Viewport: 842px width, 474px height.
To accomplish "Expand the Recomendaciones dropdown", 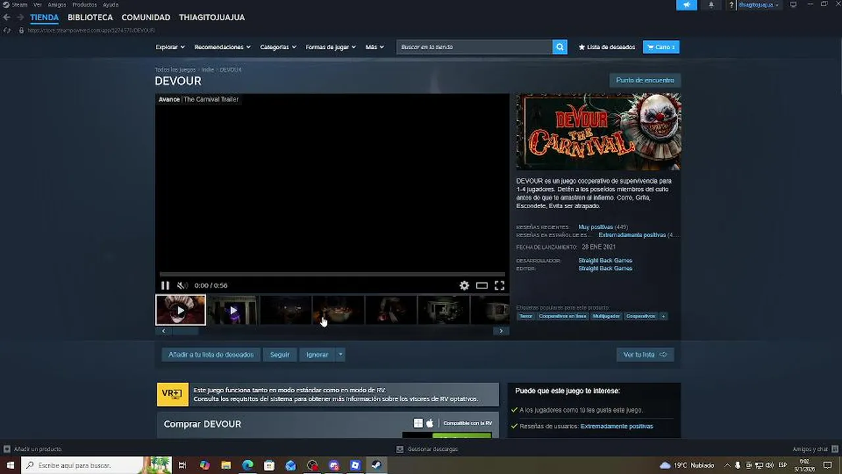I will pyautogui.click(x=222, y=47).
